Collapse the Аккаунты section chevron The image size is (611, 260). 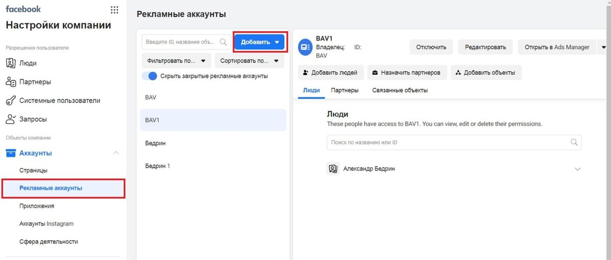click(116, 153)
